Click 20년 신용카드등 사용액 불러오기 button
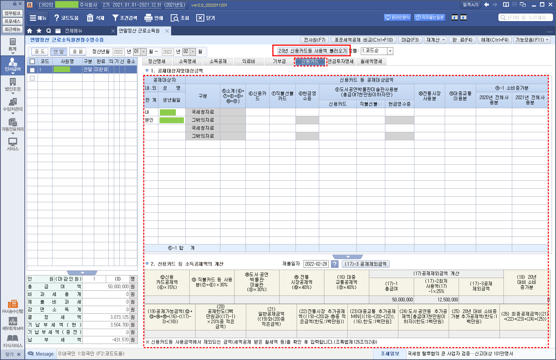This screenshot has width=556, height=360. tap(312, 51)
